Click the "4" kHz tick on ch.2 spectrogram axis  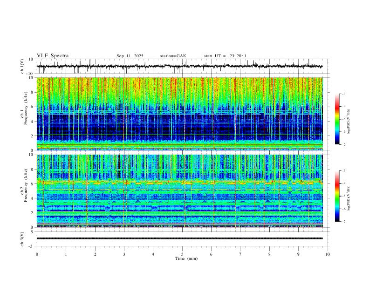coord(32,198)
